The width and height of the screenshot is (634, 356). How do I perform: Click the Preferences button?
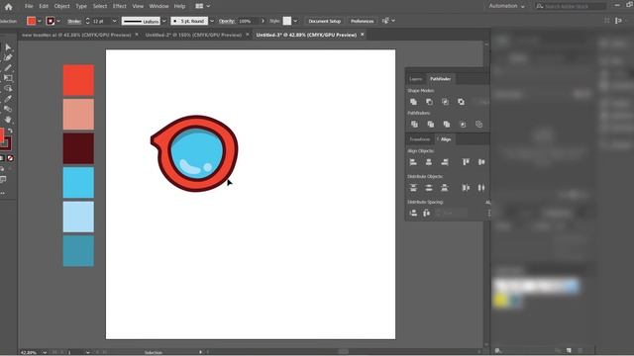362,21
